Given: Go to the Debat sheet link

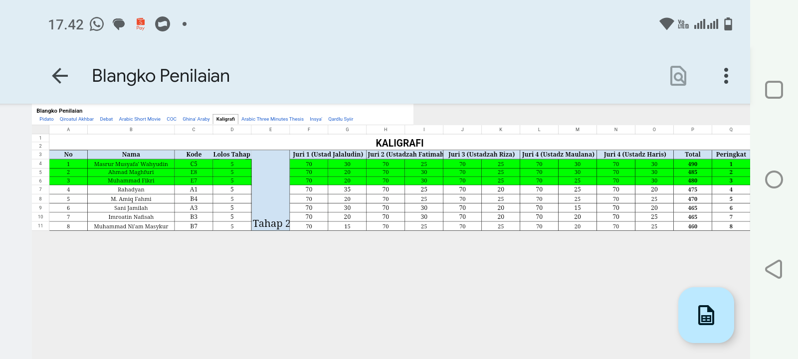Looking at the screenshot, I should click(x=106, y=119).
